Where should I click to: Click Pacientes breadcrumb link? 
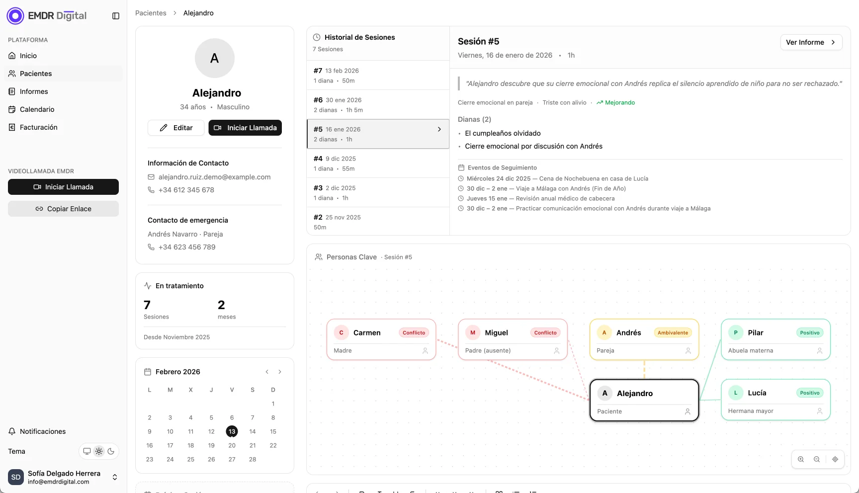[x=151, y=13]
